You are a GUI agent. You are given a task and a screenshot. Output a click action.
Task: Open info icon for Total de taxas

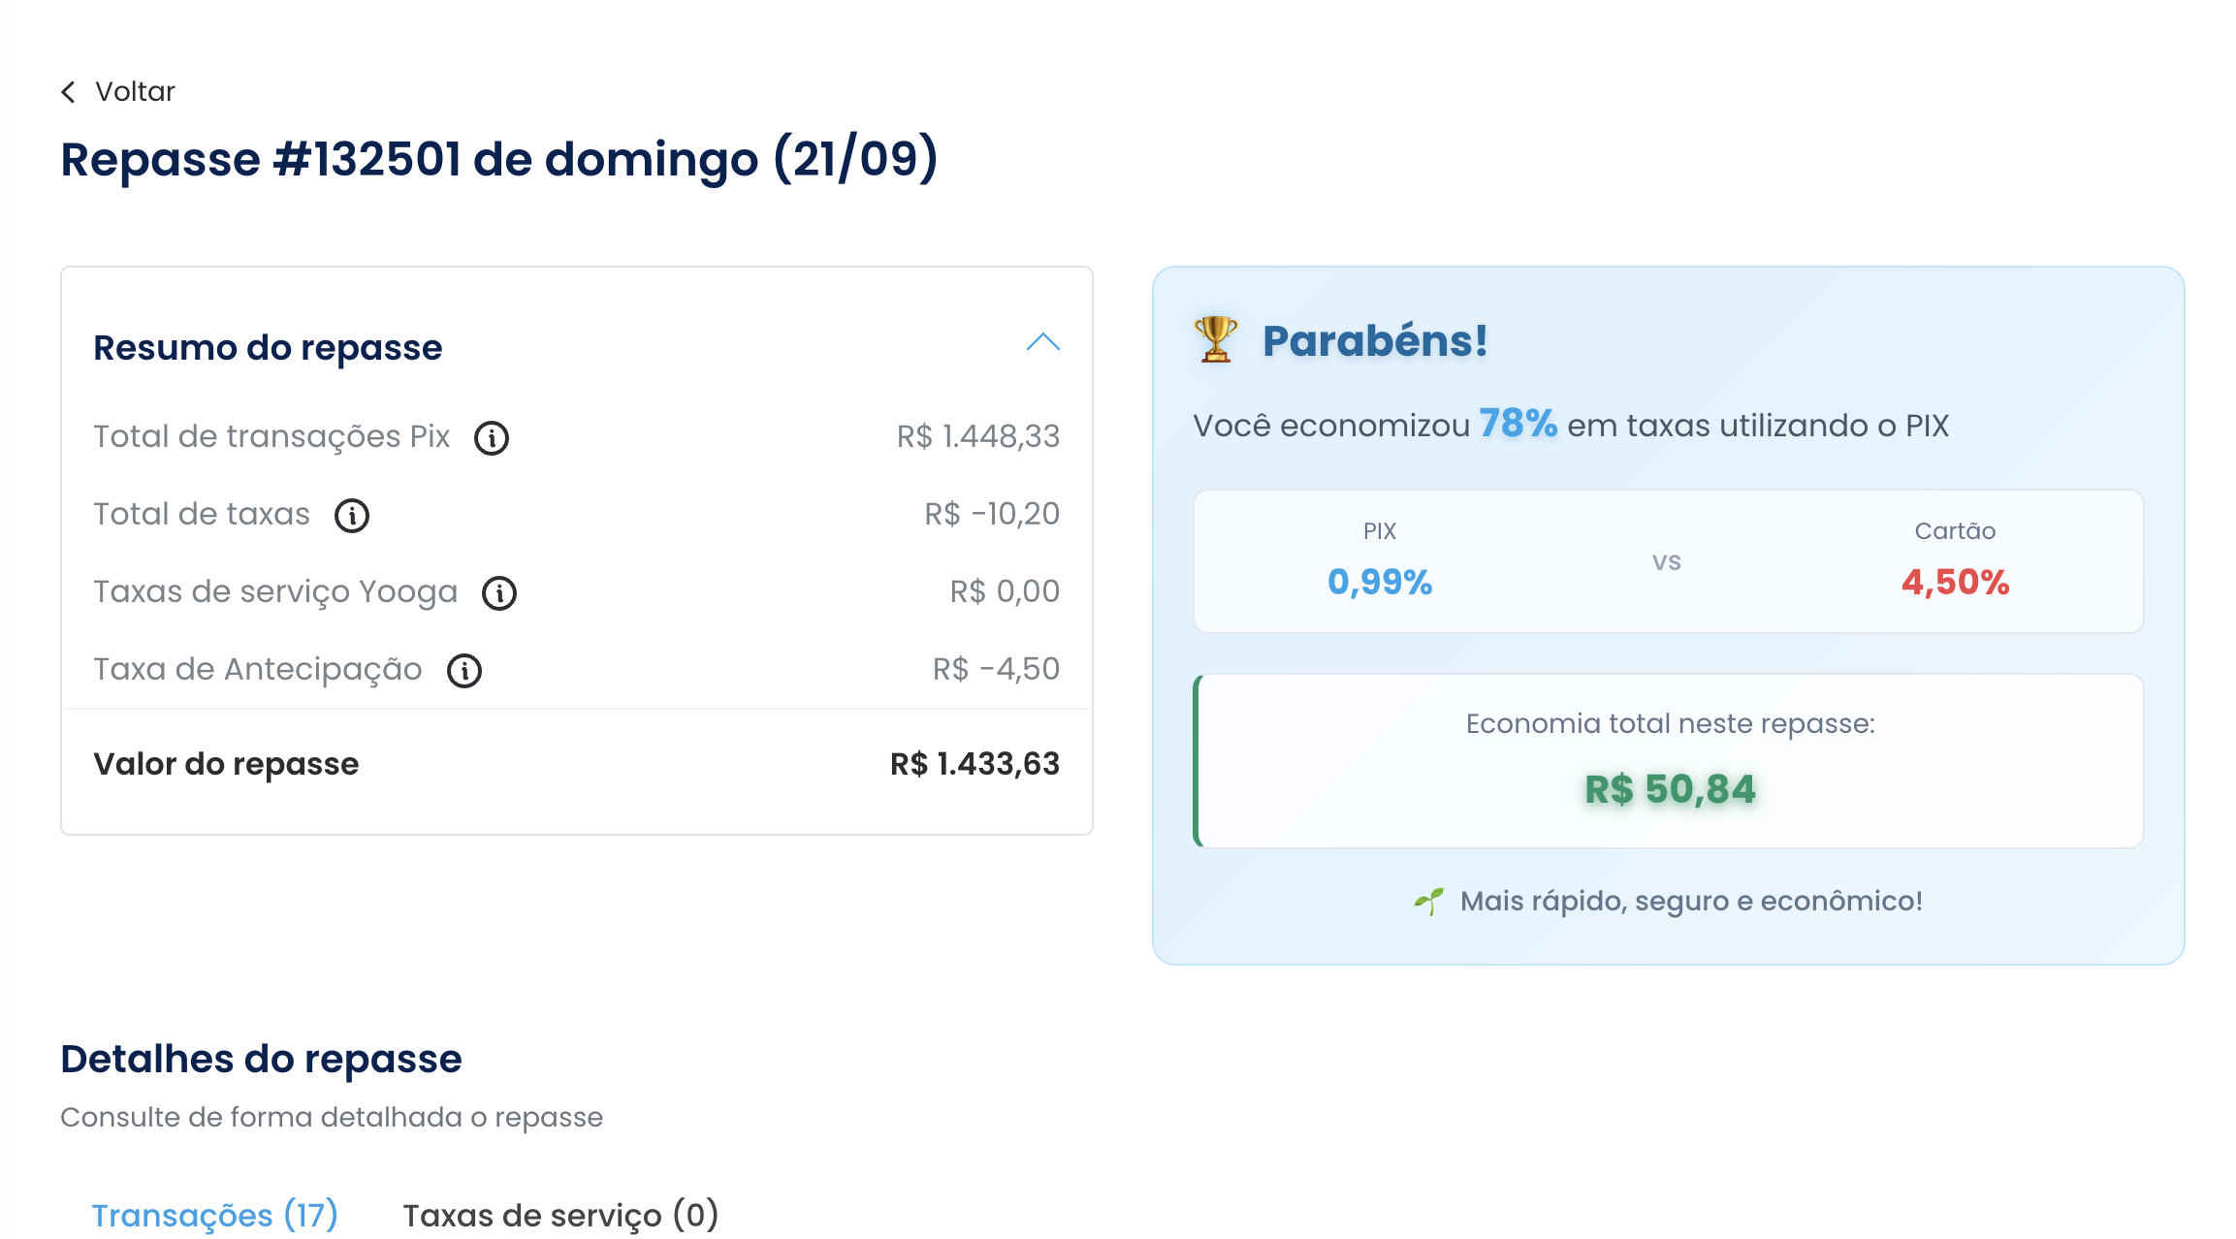click(352, 516)
